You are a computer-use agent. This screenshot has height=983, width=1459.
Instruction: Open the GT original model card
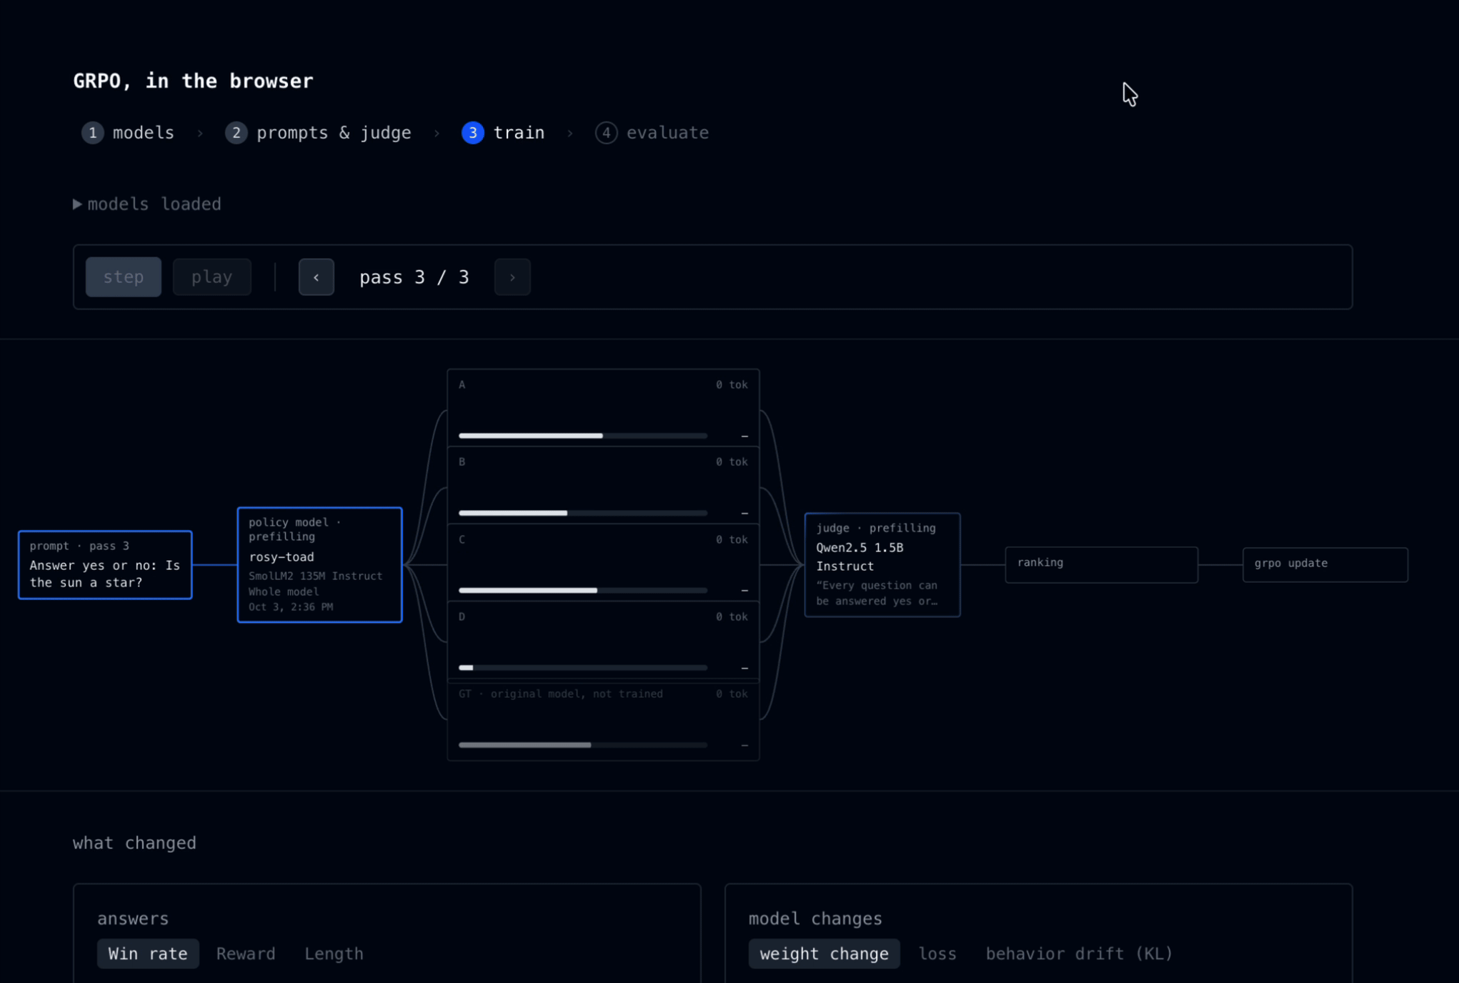(x=603, y=719)
